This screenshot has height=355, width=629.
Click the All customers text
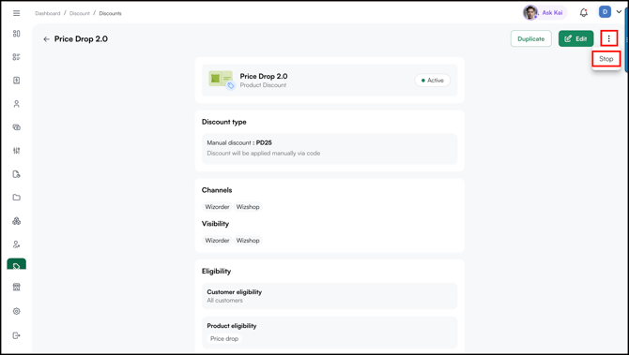point(224,301)
